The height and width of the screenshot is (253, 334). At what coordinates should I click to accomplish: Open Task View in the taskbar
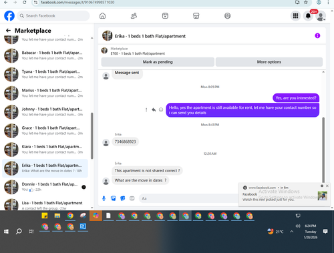point(31,232)
